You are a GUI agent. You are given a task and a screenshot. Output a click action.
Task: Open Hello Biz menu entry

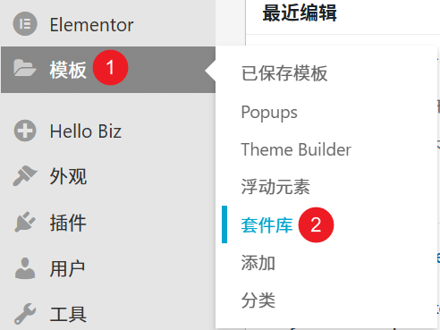tap(108, 131)
